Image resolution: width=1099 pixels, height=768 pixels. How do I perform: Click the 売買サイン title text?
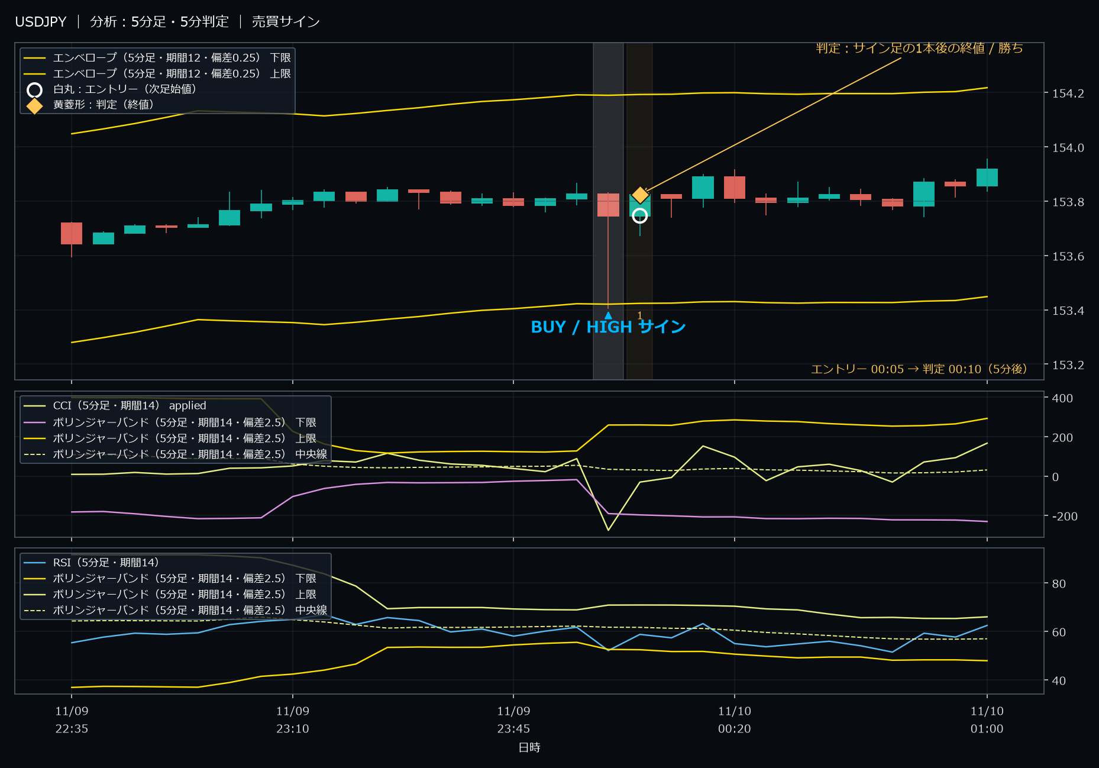click(286, 22)
